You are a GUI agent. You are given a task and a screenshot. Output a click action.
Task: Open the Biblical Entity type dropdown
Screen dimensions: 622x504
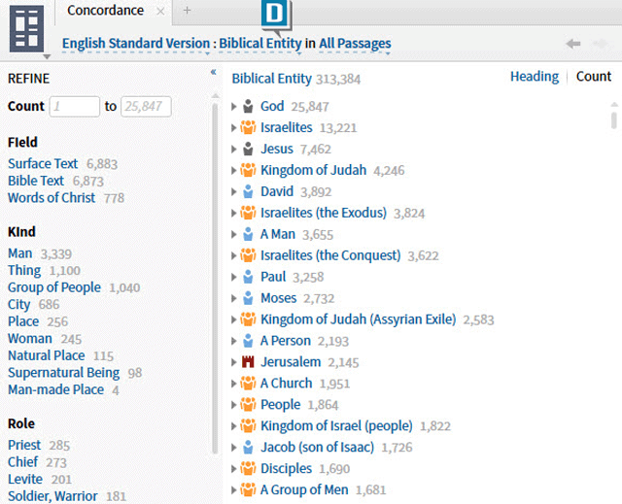point(260,44)
